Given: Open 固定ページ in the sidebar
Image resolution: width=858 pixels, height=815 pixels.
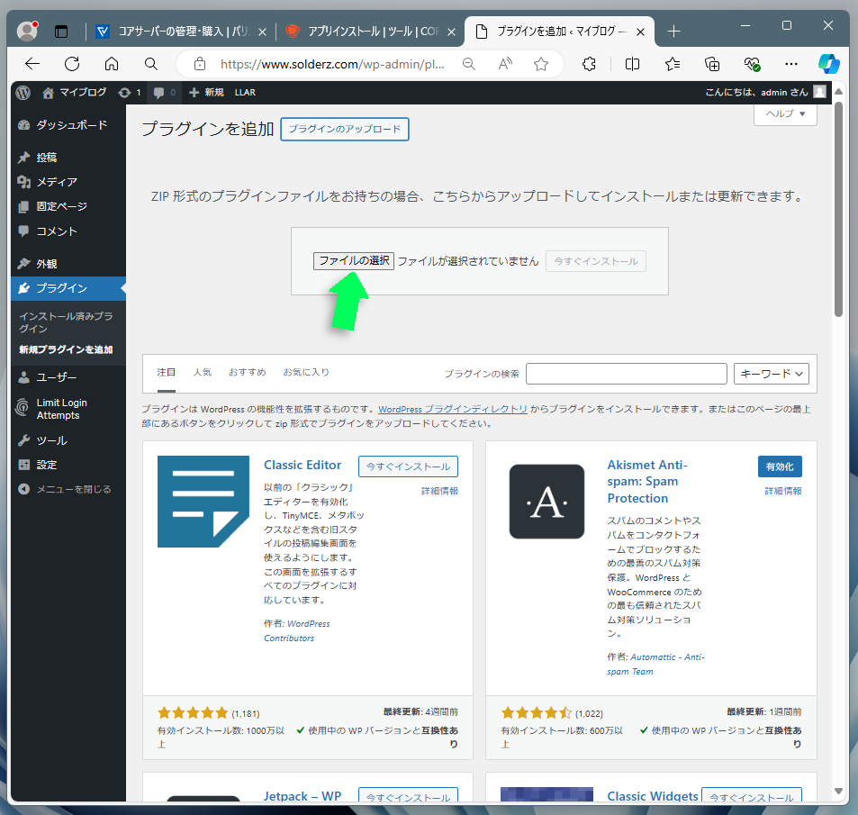Looking at the screenshot, I should 68,206.
